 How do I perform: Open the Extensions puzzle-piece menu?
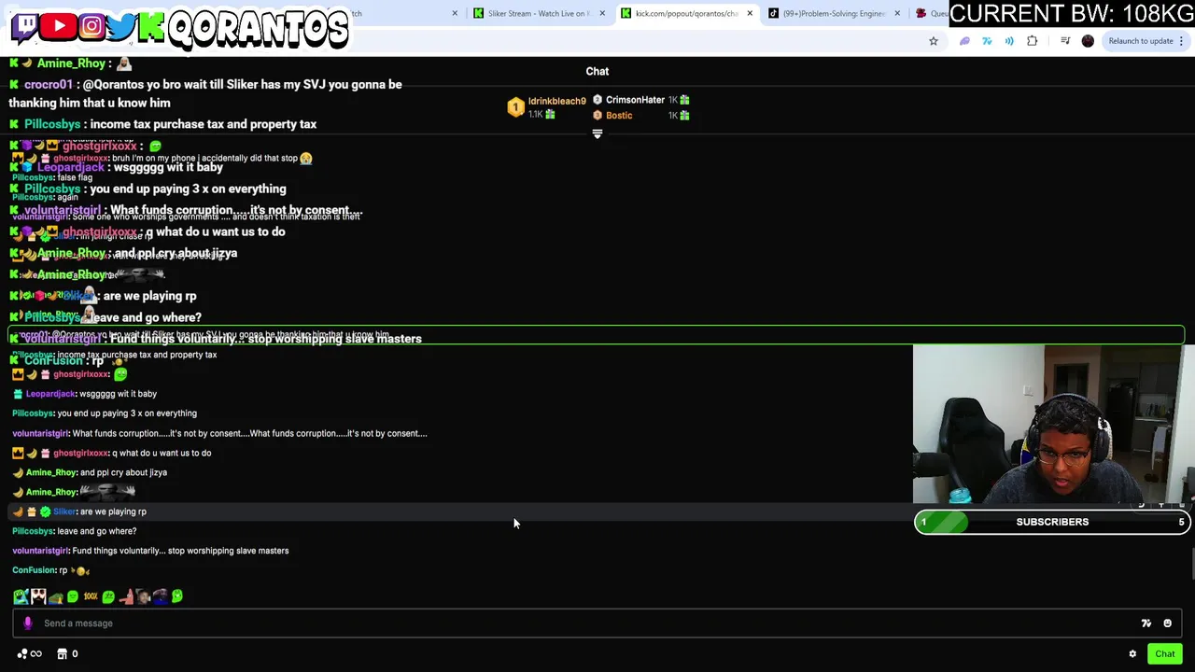pyautogui.click(x=1032, y=41)
